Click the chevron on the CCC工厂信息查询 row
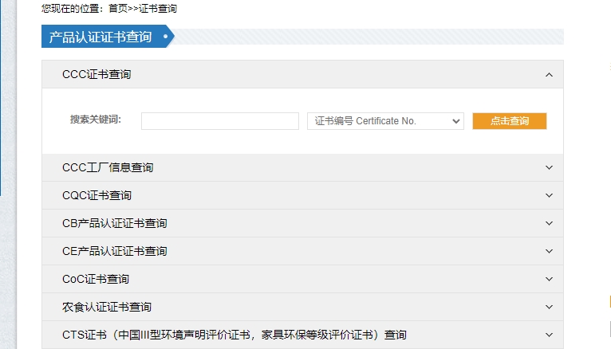611x349 pixels. point(548,168)
